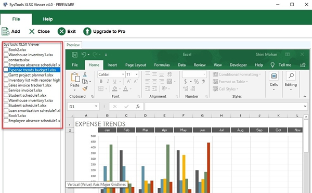Click the Borders icon in Font group
The image size is (312, 193).
(x=101, y=89)
